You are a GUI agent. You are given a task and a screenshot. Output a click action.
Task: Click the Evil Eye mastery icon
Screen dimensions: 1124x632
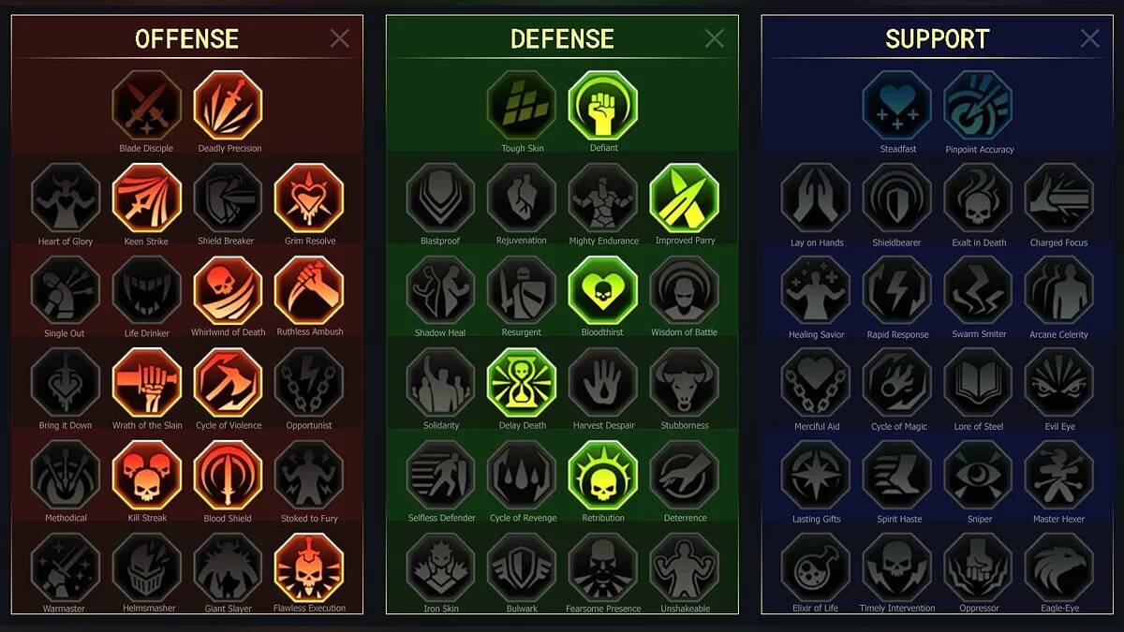coord(1059,383)
